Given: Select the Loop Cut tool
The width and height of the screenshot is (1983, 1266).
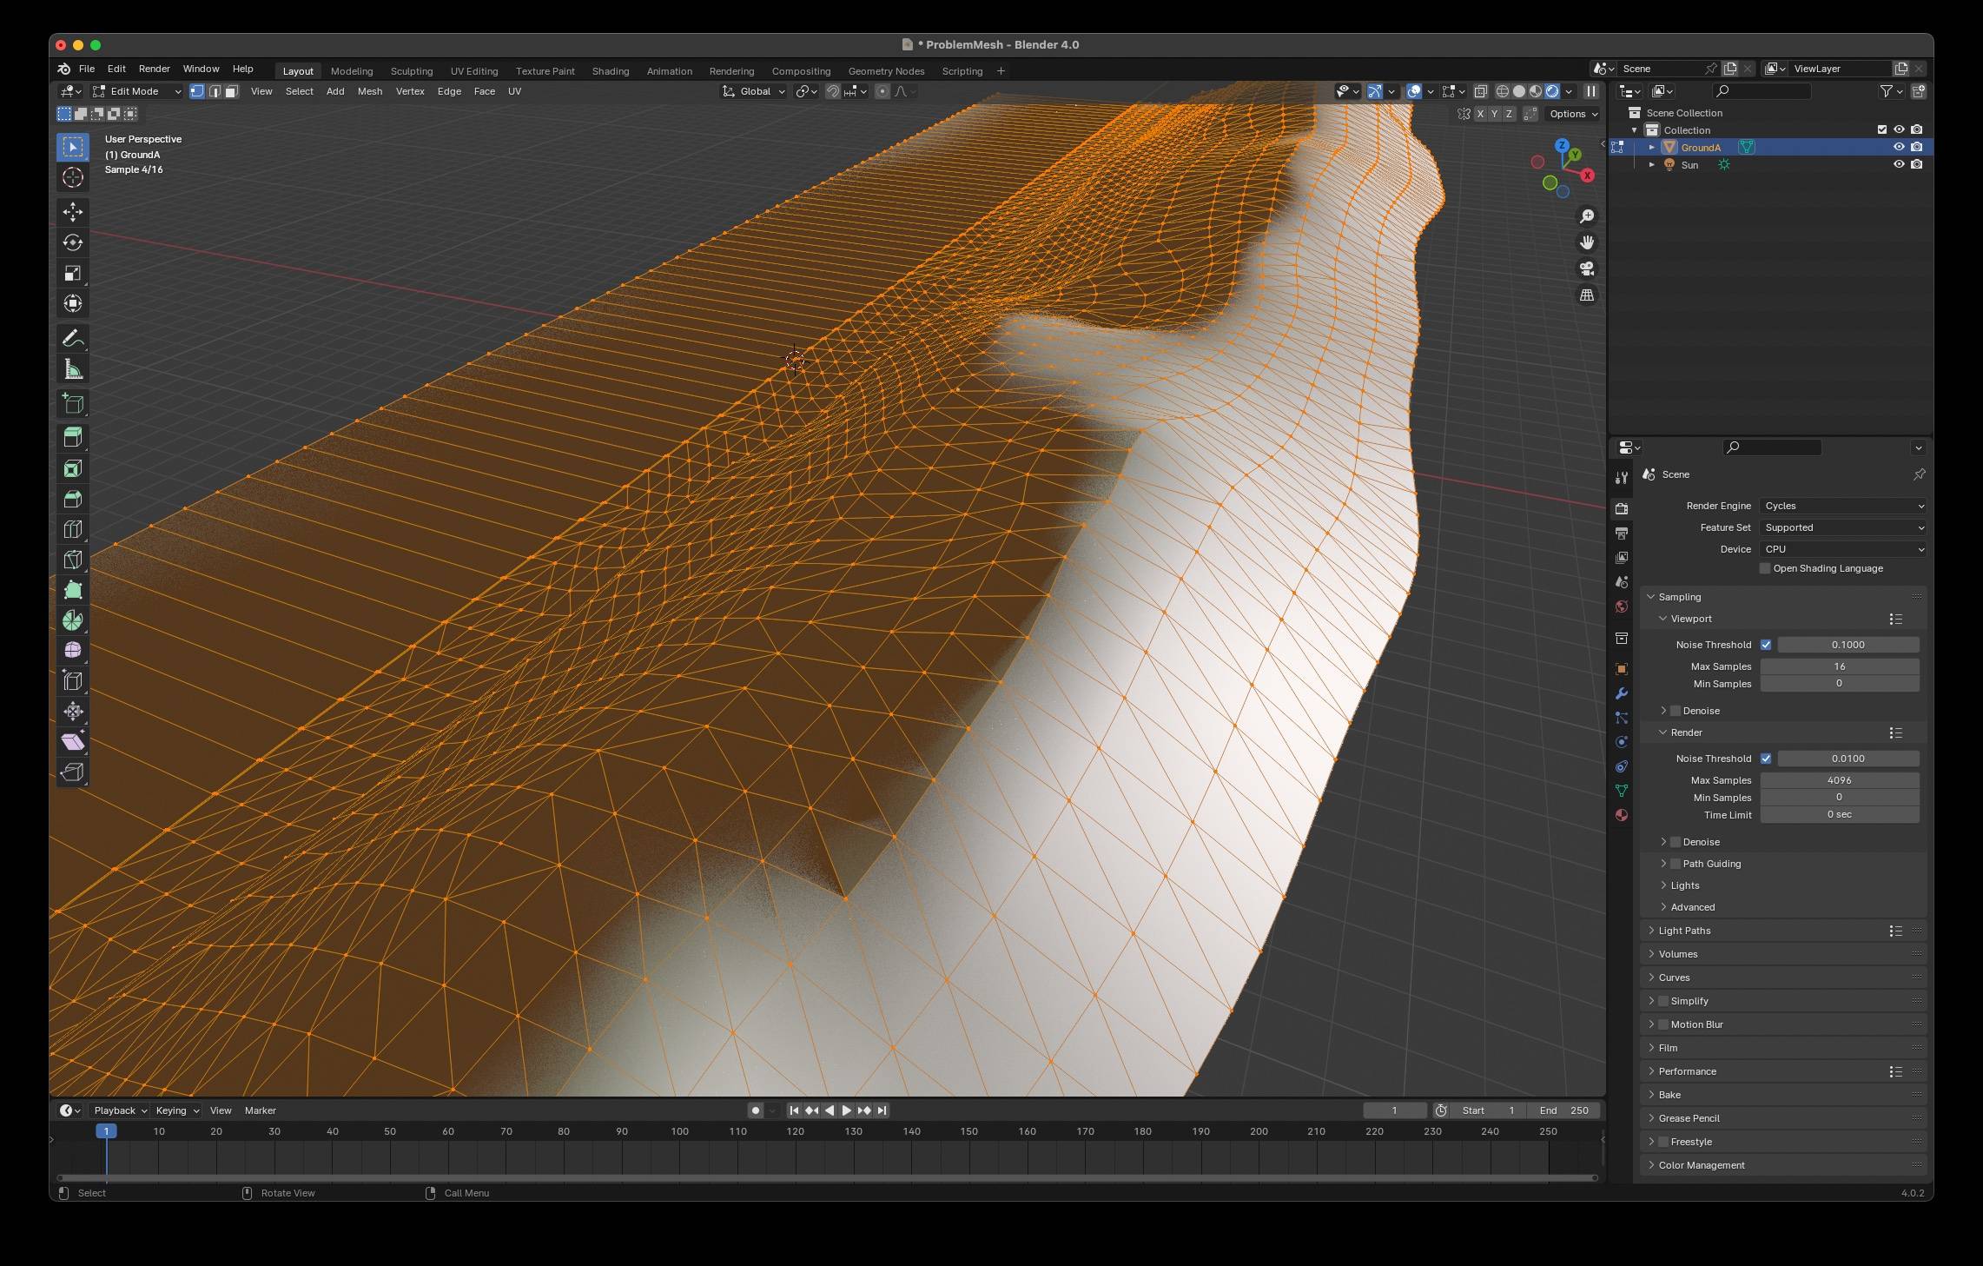Looking at the screenshot, I should tap(73, 529).
